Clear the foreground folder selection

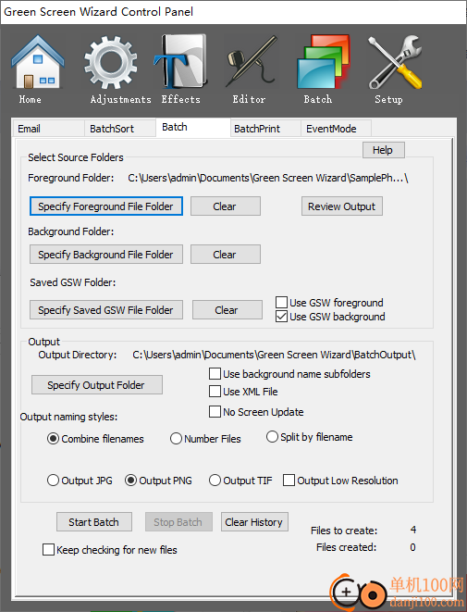(x=226, y=206)
